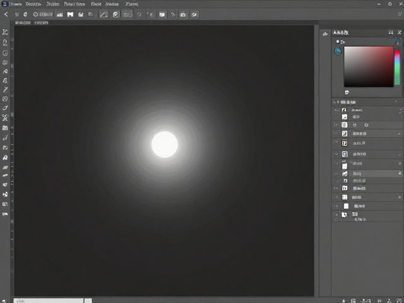404x303 pixels.
Task: Click the lock icon on the highlighted layer
Action: pos(400,174)
